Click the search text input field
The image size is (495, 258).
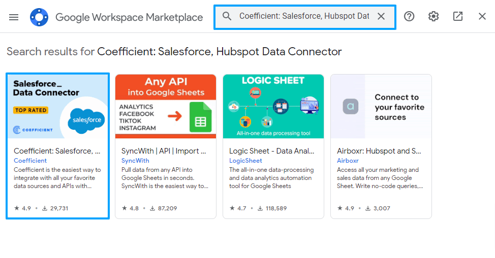(x=304, y=16)
